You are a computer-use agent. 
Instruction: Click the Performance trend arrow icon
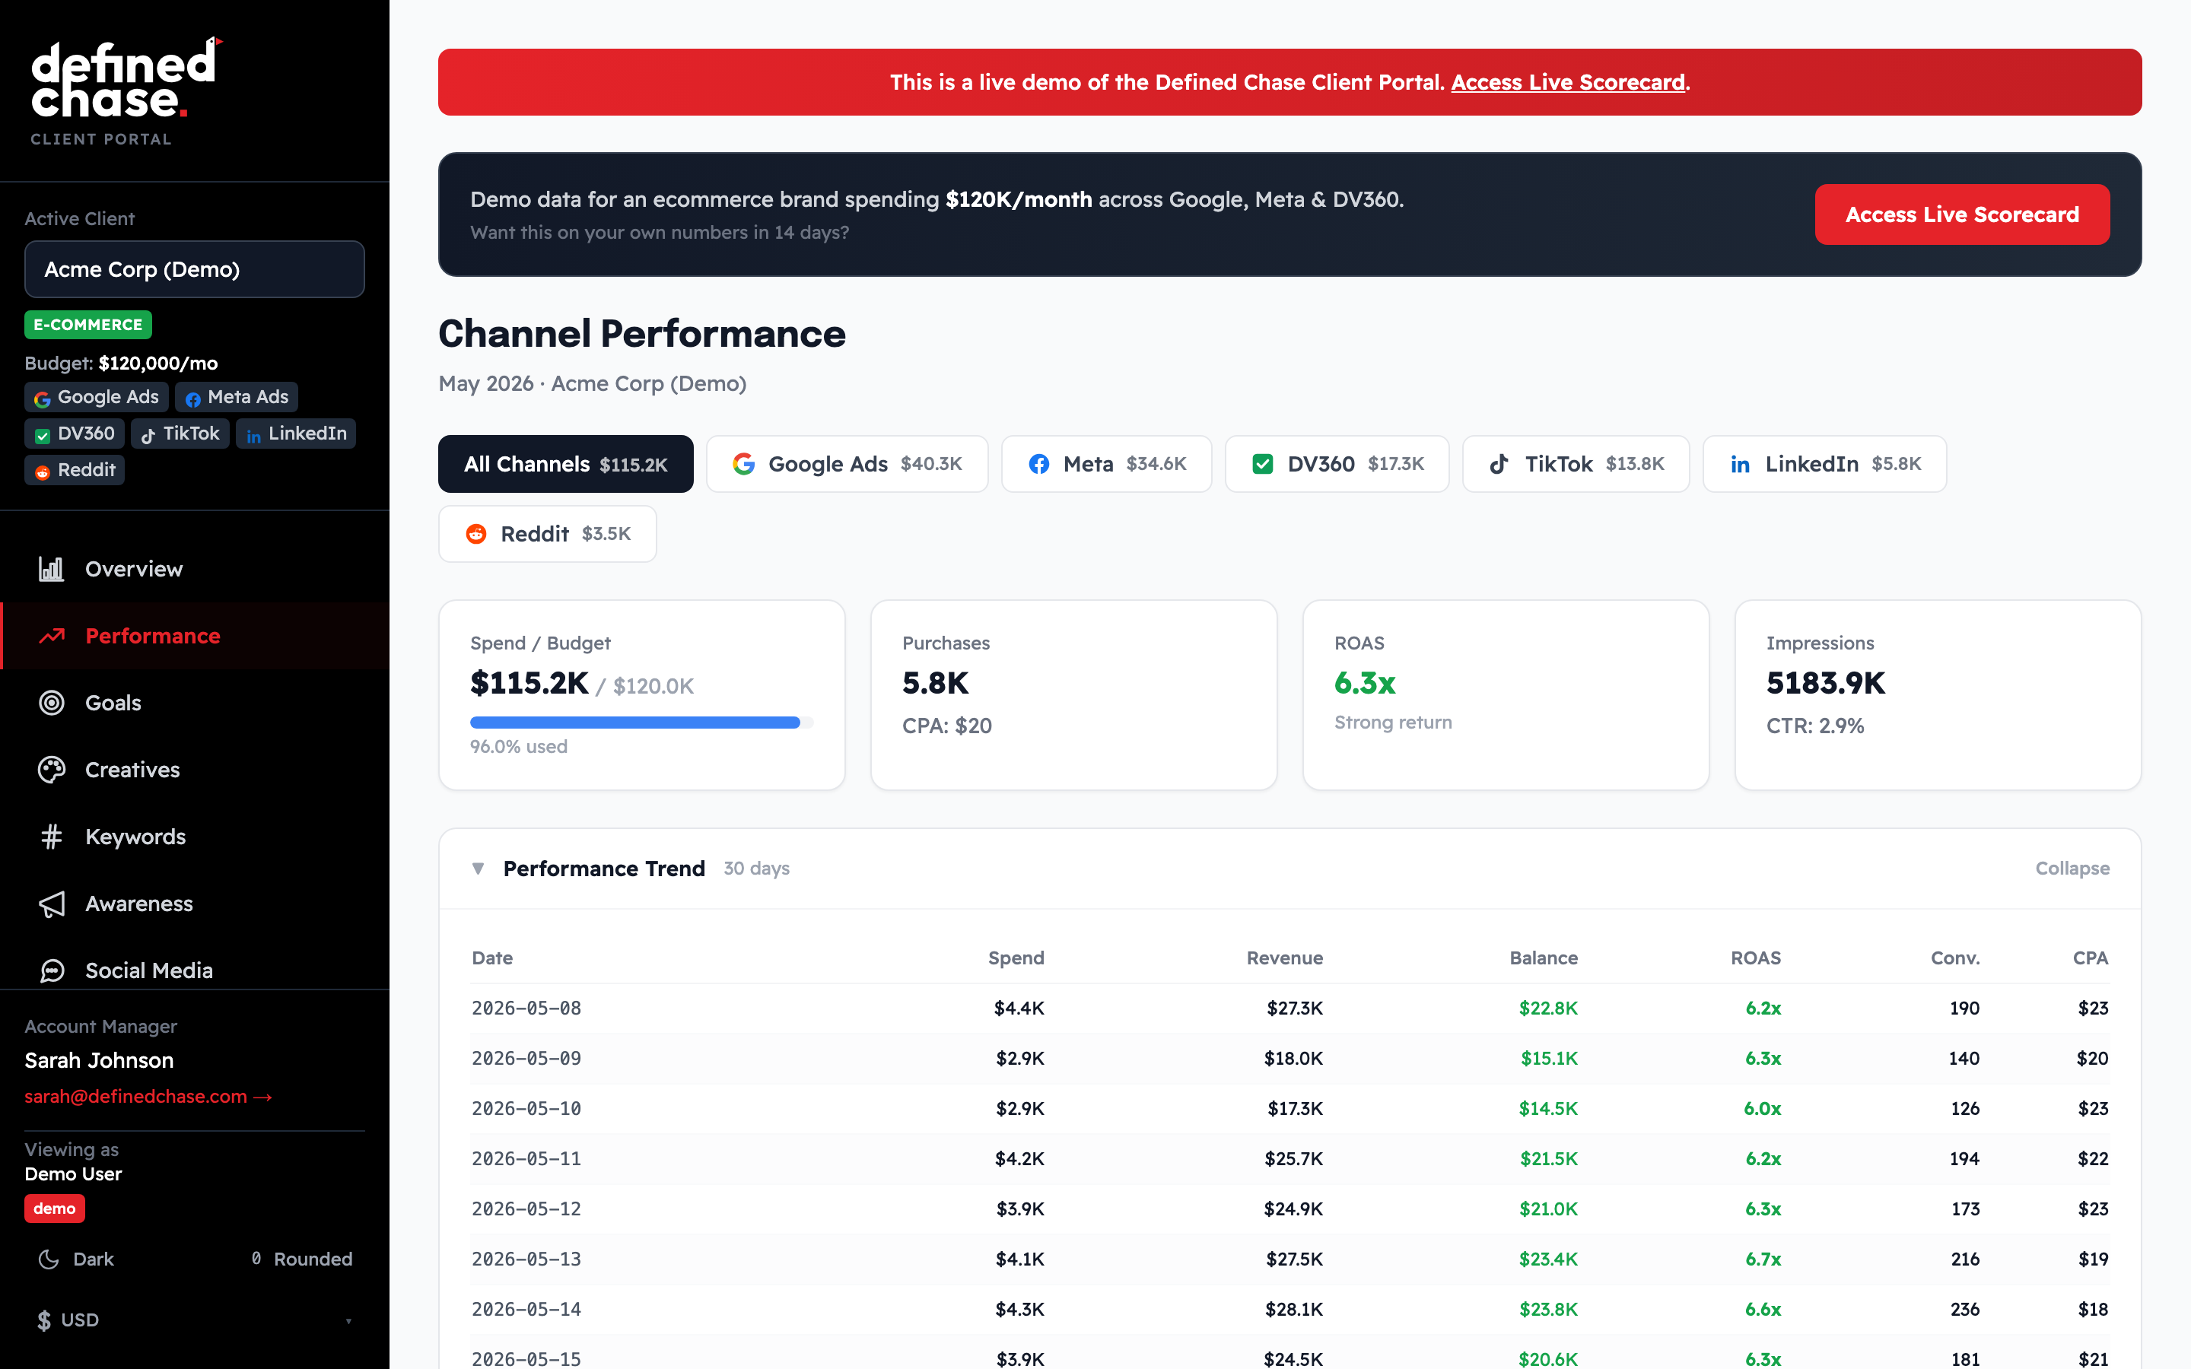coord(52,636)
